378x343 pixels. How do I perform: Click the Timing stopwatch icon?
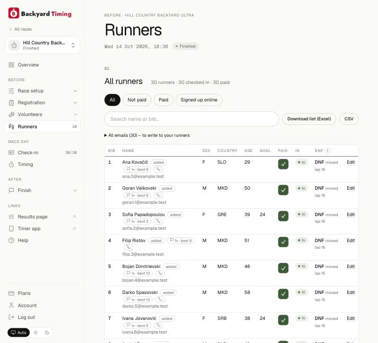[11, 164]
